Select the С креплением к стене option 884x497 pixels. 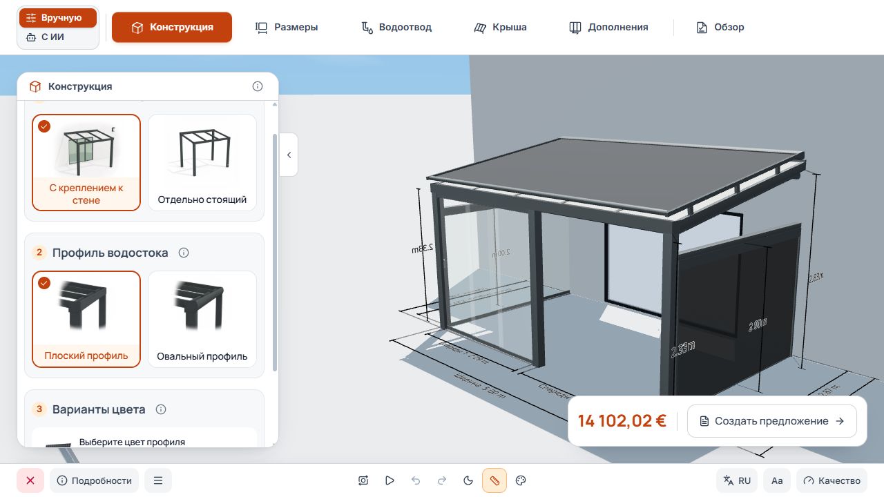pos(86,162)
